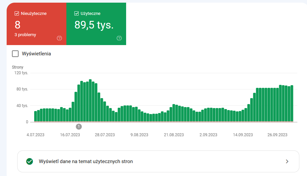Expand useful pages row via chevron arrow

[287, 161]
